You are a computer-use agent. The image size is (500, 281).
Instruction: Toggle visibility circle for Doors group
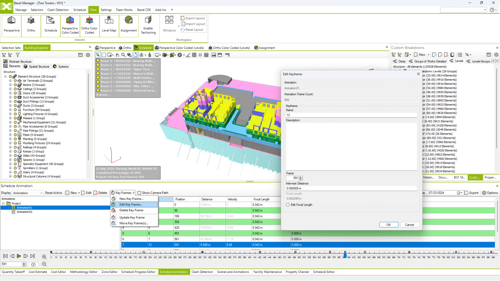(15, 93)
